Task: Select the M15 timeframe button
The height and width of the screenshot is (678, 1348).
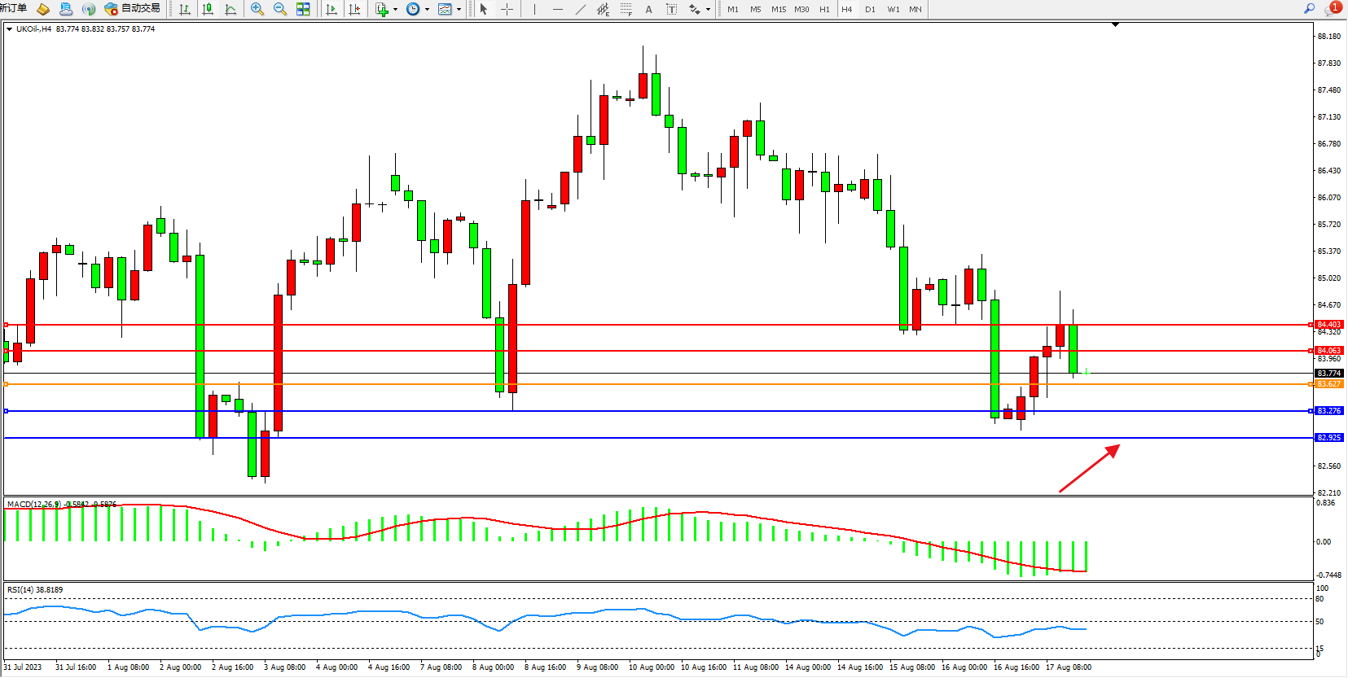Action: 779,9
